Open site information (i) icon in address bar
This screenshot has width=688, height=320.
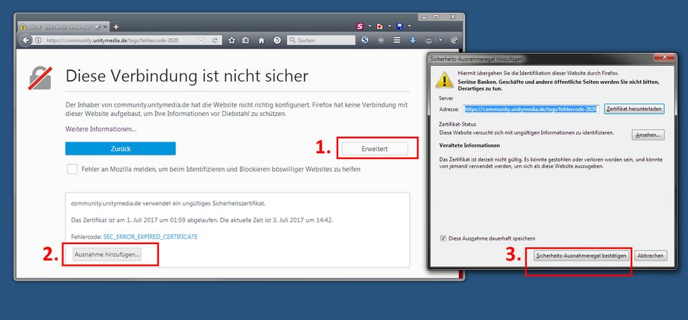[39, 40]
